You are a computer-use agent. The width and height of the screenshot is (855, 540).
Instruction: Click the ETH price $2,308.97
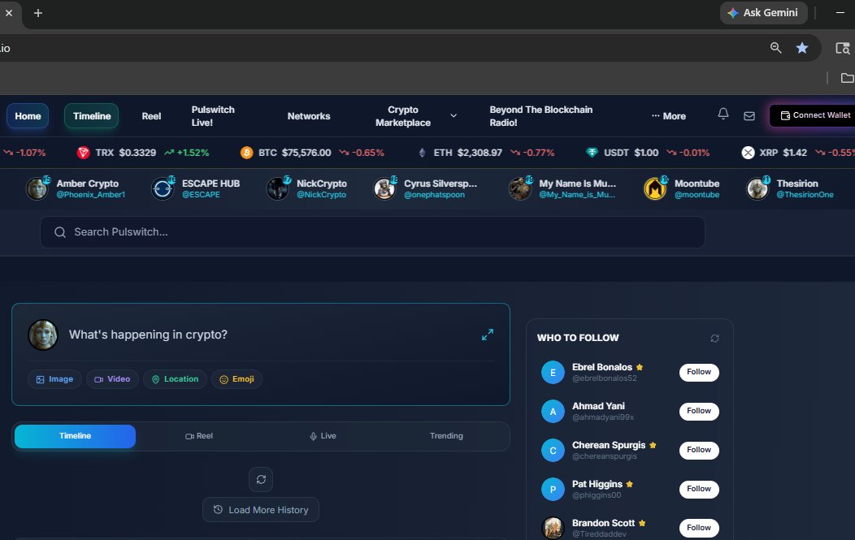tap(480, 153)
